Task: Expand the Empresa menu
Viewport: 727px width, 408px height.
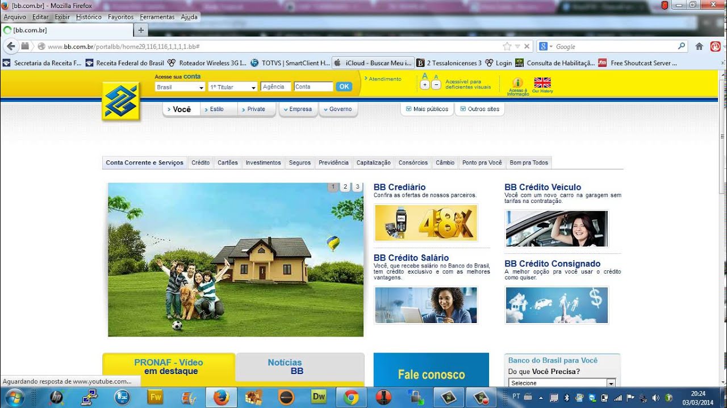Action: (x=298, y=109)
